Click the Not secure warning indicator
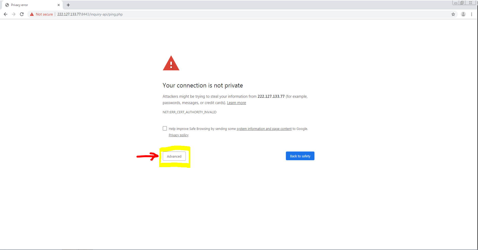 click(41, 14)
